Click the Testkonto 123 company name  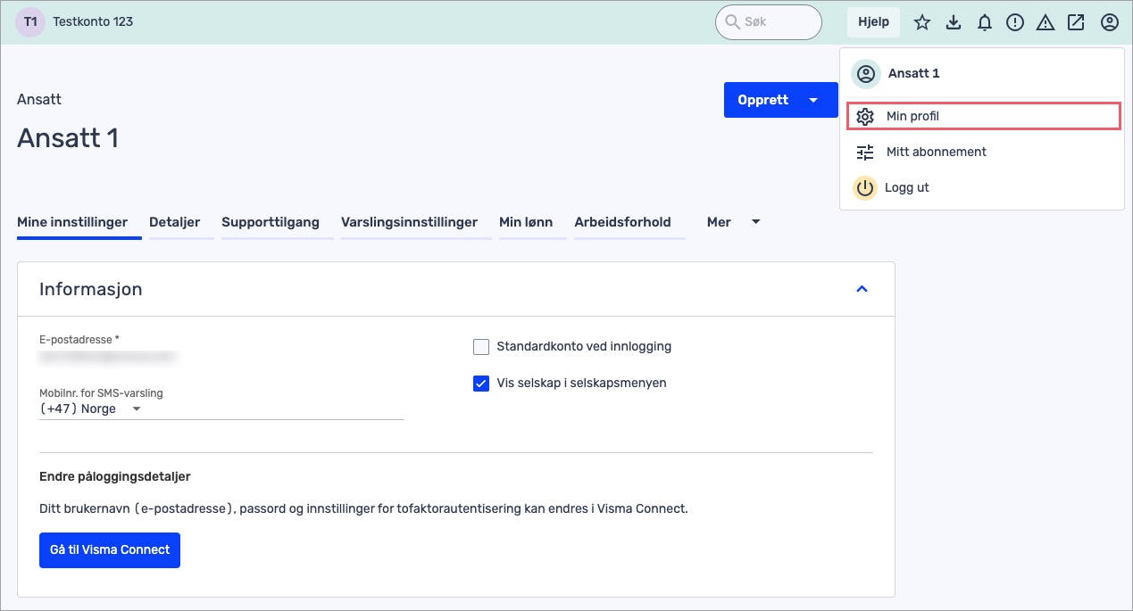(x=93, y=21)
